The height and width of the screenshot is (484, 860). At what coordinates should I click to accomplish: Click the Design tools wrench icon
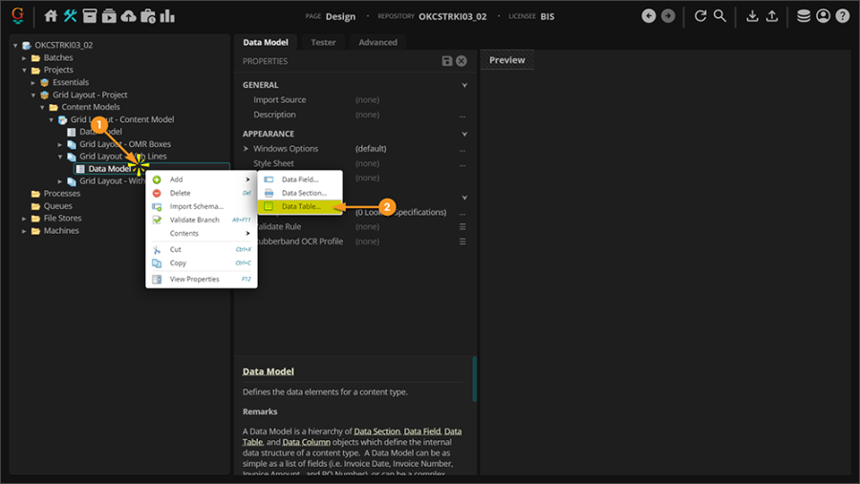click(71, 16)
